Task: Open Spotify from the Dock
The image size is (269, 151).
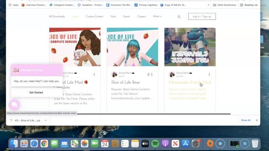Action: pos(155,143)
